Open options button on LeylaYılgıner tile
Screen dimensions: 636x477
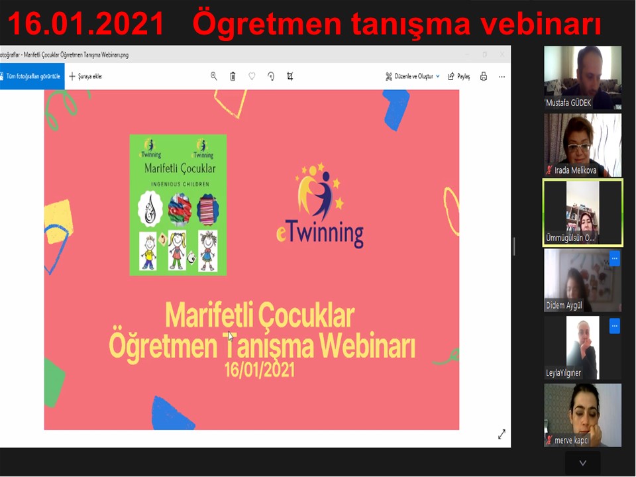615,326
